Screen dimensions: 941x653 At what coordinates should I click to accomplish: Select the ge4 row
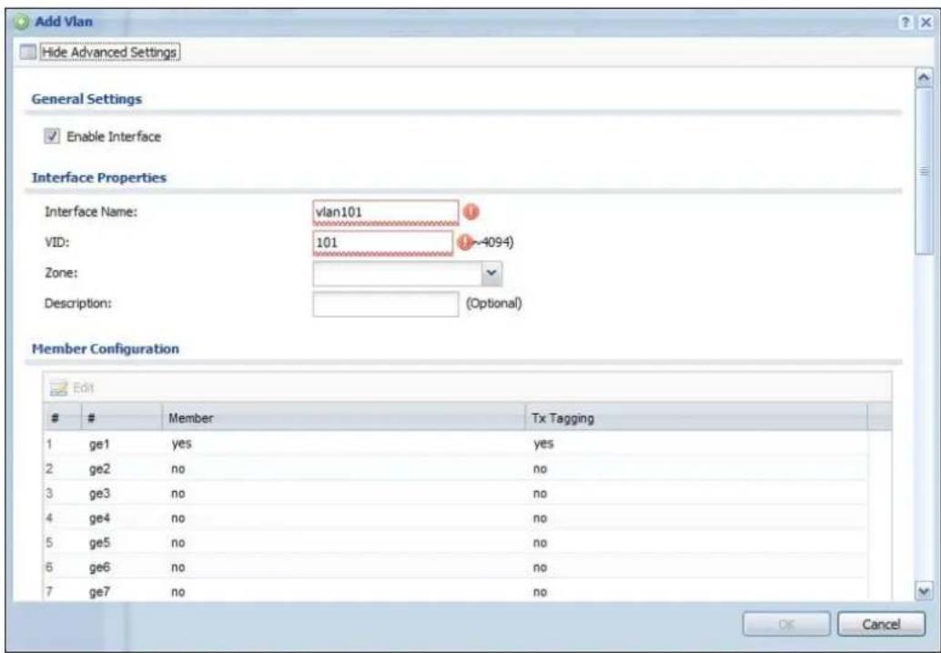click(x=455, y=518)
